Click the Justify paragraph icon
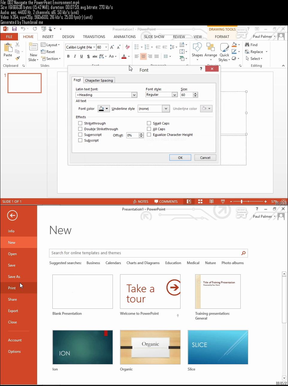Viewport: 288px width, 386px height. [x=157, y=56]
